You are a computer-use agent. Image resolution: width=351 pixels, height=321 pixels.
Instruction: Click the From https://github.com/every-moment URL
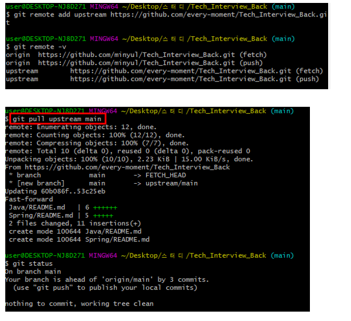[x=117, y=167]
